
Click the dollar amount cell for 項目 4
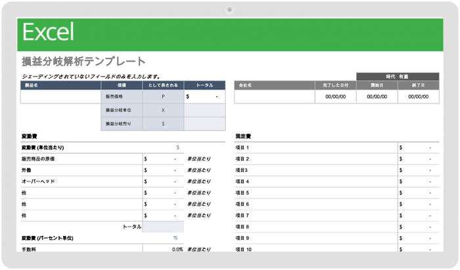(x=419, y=182)
